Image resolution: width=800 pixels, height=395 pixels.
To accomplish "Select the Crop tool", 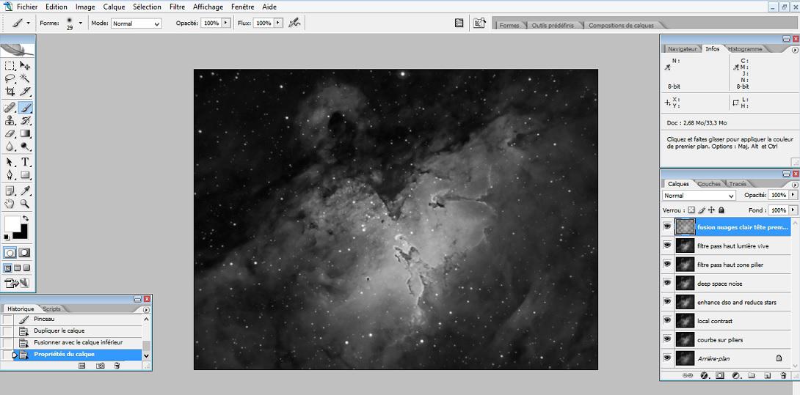I will (10, 91).
